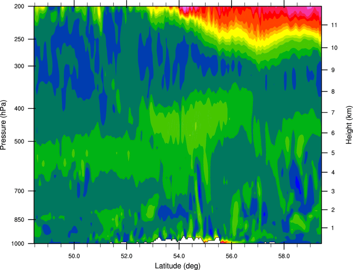This screenshot has height=270, width=353.
Task: Click the 4 km height label
Action: pyautogui.click(x=333, y=172)
